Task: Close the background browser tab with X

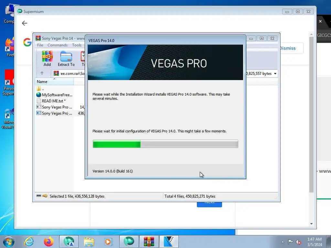Action: tap(320, 21)
